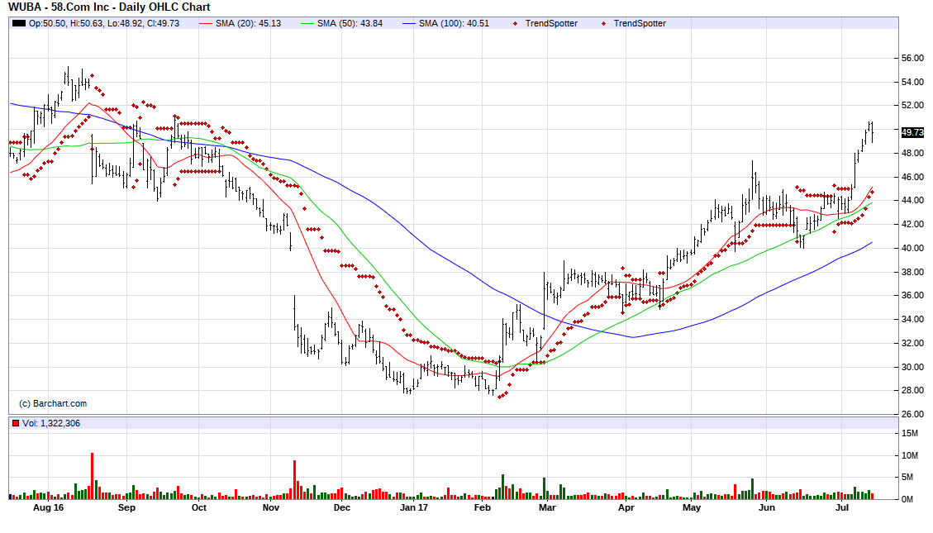Click the 36.00 price axis label
The image size is (933, 533).
[913, 296]
